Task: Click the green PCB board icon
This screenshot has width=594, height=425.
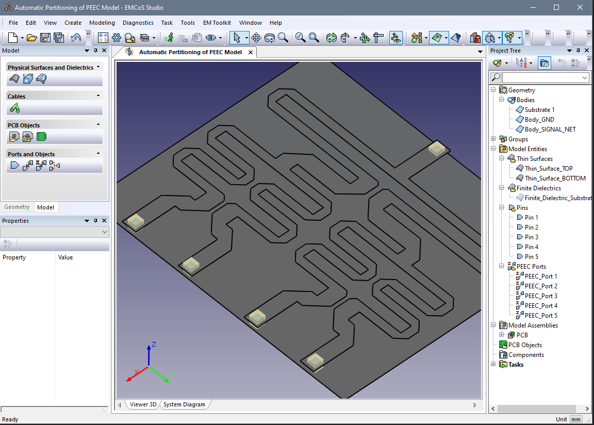Action: (x=41, y=137)
